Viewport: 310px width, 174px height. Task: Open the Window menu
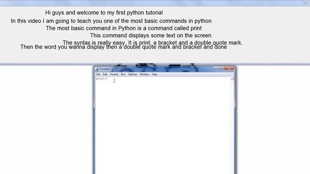click(144, 74)
